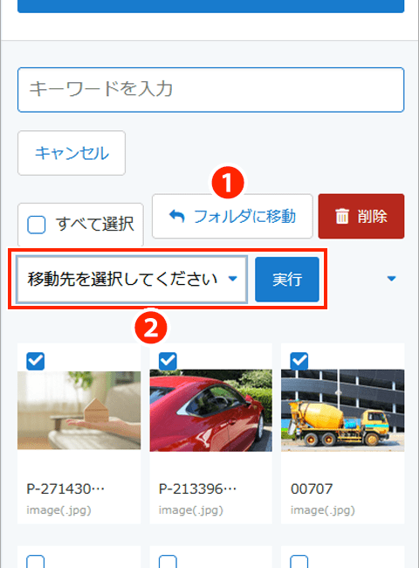Focus the キーワードを入力 search field
The width and height of the screenshot is (419, 568).
211,90
